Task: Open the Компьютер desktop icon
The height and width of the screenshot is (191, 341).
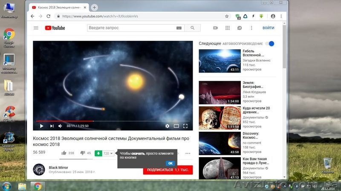Action: [x=9, y=10]
